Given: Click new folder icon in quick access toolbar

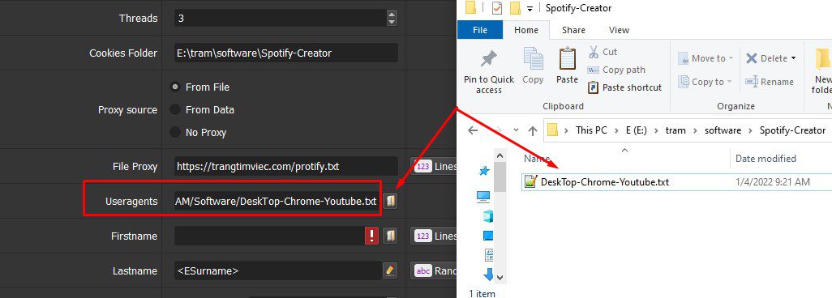Looking at the screenshot, I should [514, 8].
